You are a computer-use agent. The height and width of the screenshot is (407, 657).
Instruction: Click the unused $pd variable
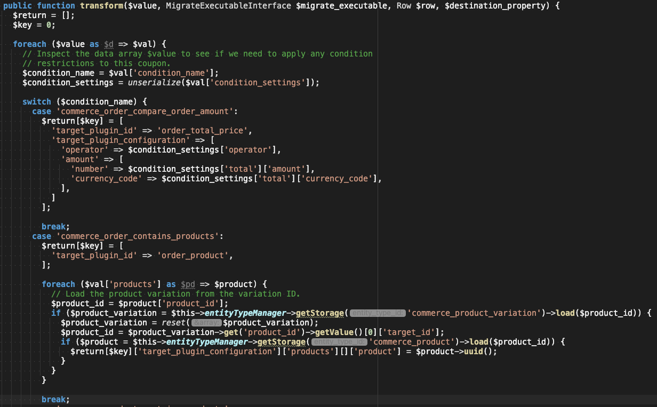click(188, 284)
